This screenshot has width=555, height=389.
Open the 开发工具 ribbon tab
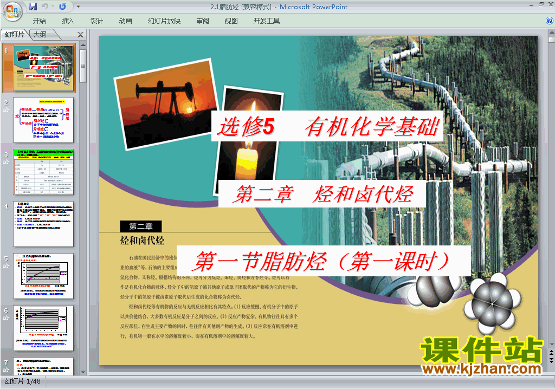click(x=266, y=21)
